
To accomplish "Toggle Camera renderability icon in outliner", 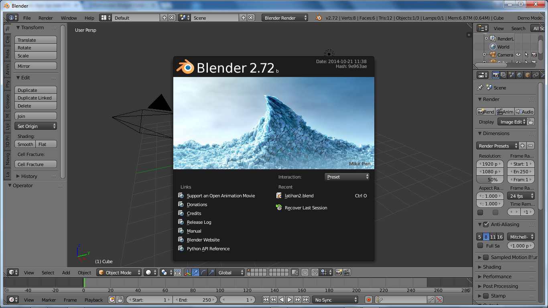I will 534,55.
